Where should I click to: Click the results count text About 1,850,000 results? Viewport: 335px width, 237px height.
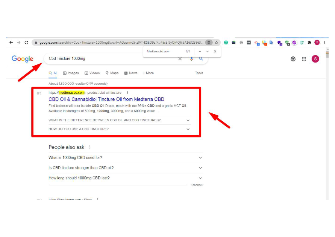(x=78, y=84)
